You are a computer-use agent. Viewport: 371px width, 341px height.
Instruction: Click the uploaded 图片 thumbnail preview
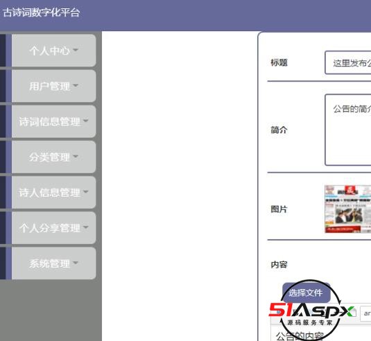click(348, 209)
